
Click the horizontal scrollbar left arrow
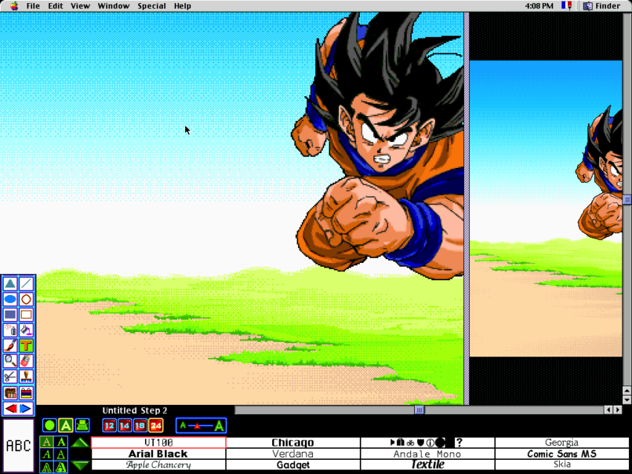[x=608, y=410]
